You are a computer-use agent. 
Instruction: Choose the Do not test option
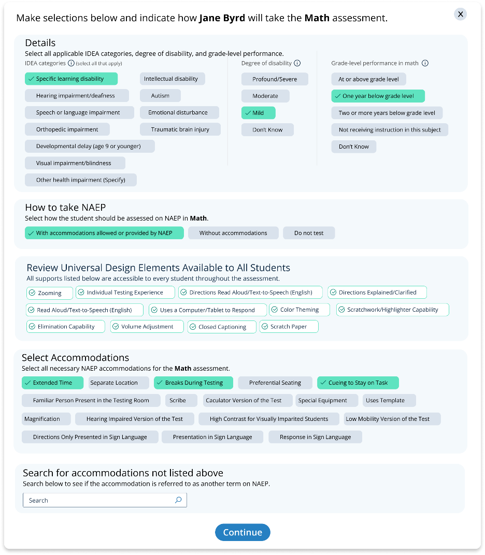coord(309,233)
